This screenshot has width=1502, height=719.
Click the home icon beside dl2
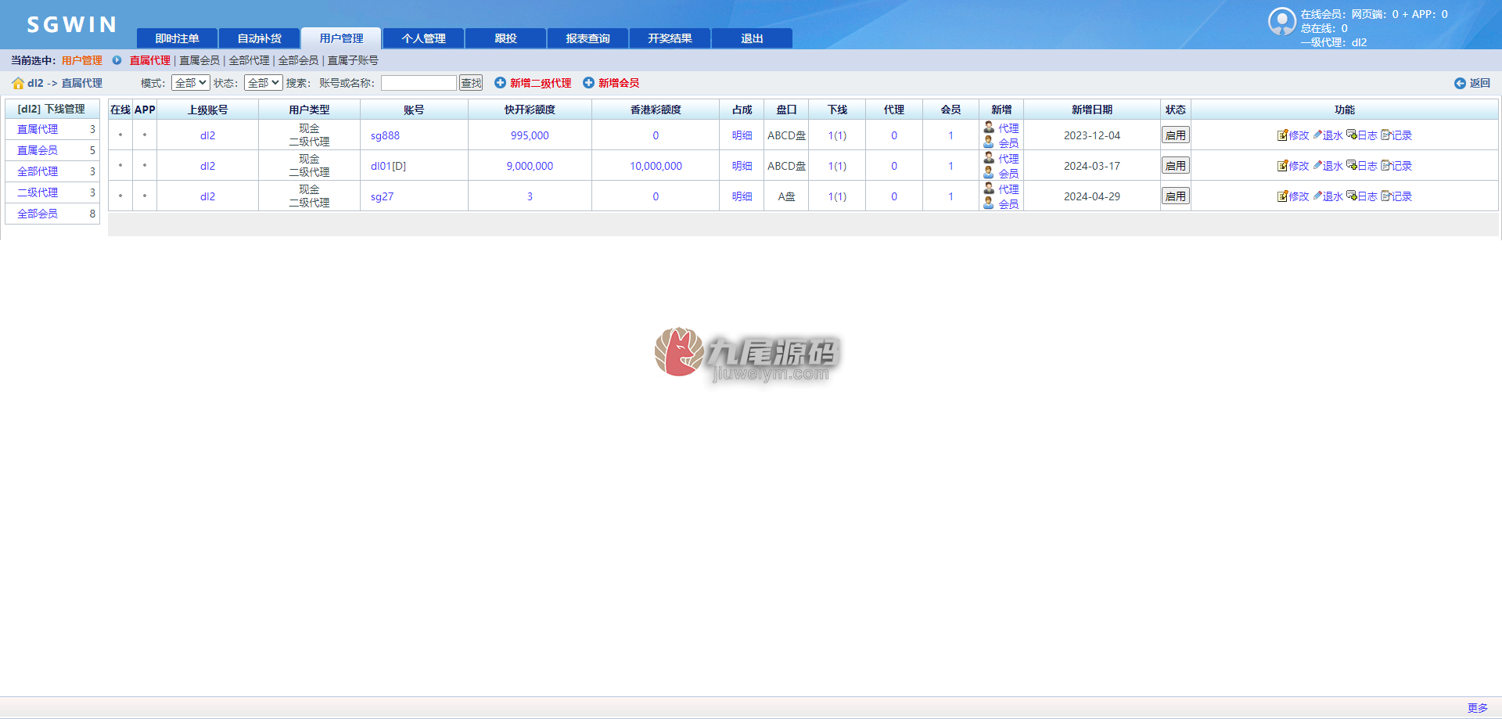pos(18,83)
